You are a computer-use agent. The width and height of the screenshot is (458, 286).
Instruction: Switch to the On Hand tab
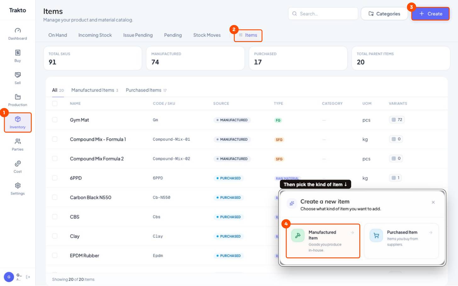(x=58, y=35)
